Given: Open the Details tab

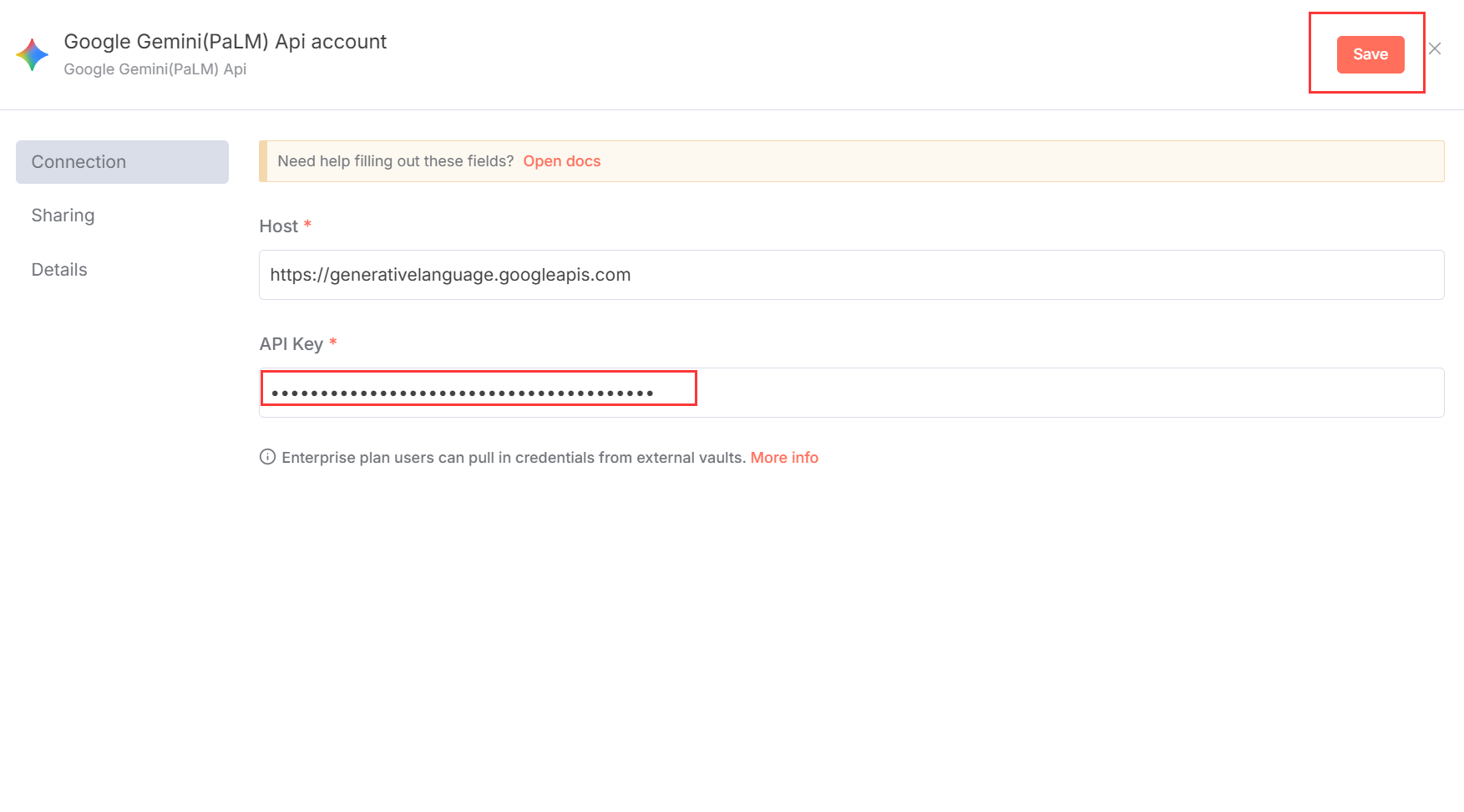Looking at the screenshot, I should point(59,270).
